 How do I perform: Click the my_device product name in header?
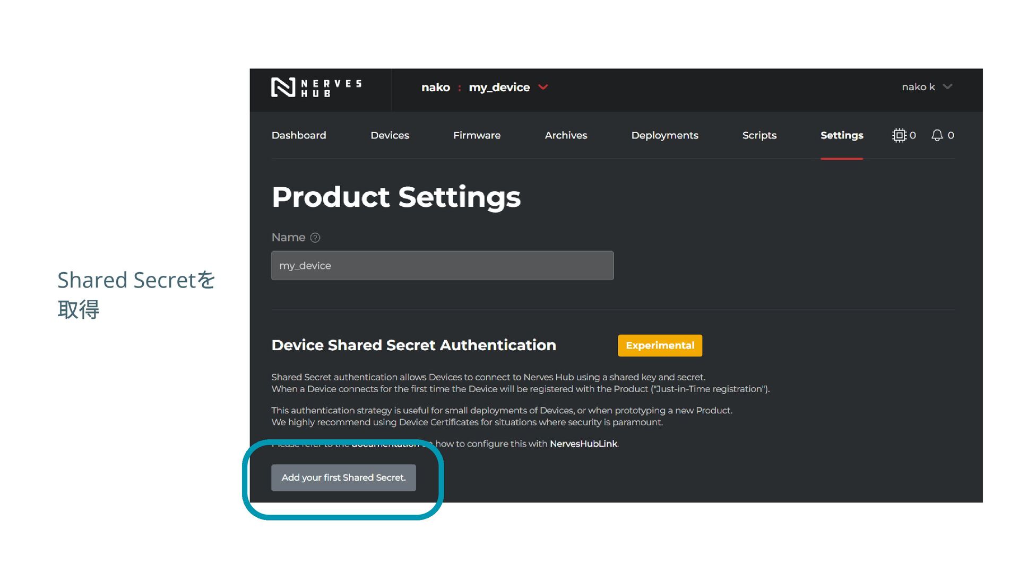pos(499,88)
